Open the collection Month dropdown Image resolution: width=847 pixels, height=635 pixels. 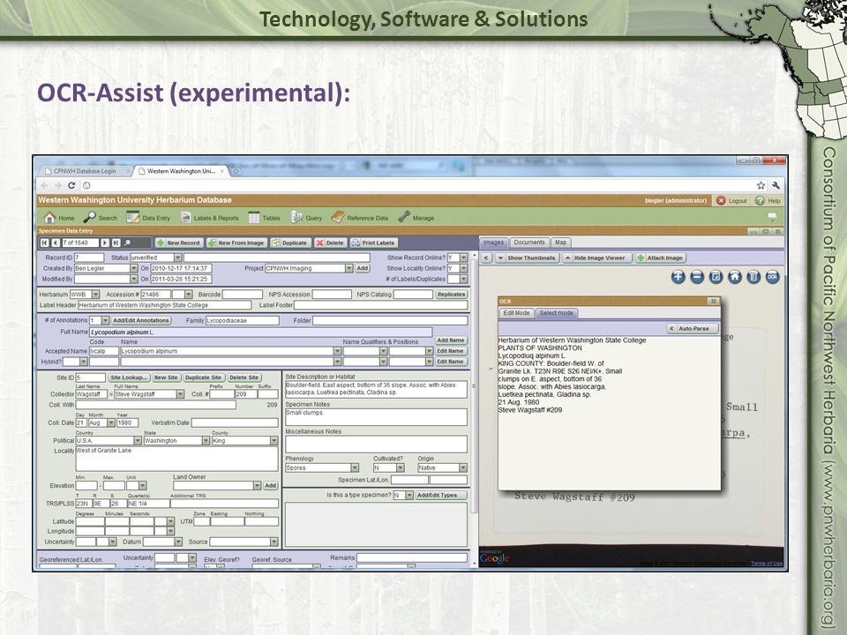(111, 422)
